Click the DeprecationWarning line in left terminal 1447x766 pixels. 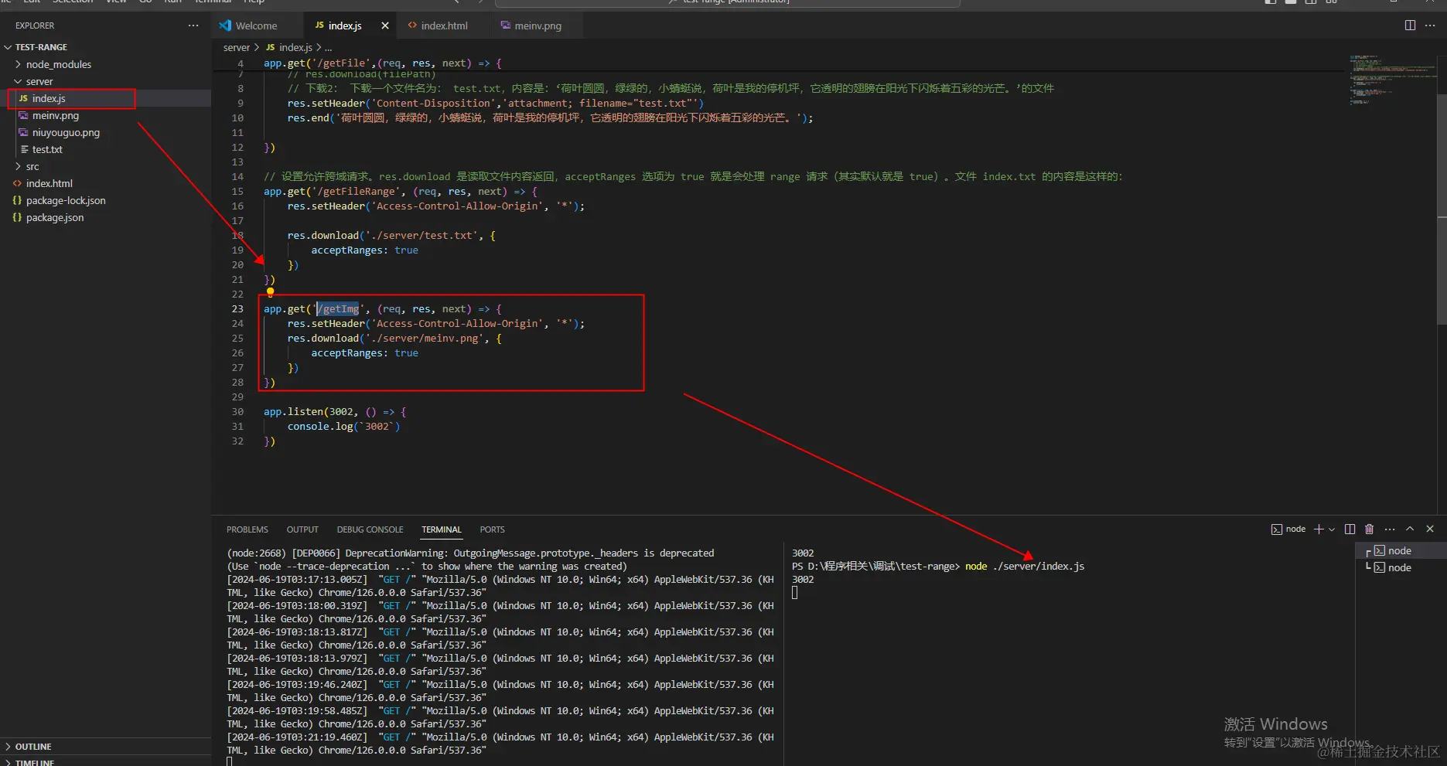(470, 553)
